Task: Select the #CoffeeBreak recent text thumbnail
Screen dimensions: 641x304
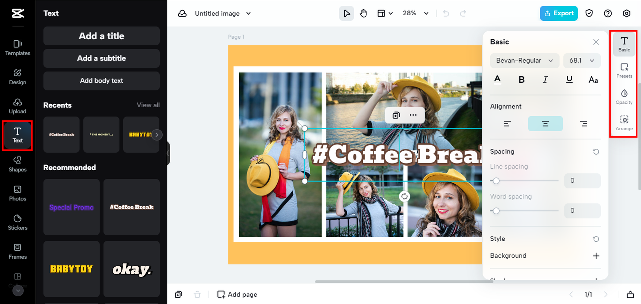Action: tap(61, 135)
